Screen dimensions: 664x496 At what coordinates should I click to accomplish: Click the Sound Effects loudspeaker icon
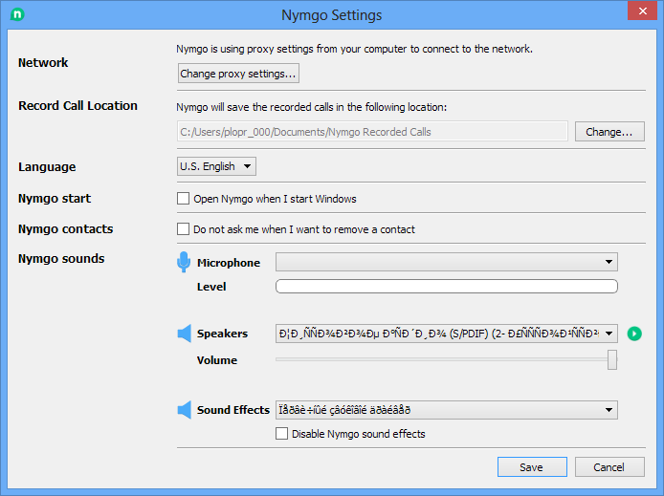click(185, 410)
